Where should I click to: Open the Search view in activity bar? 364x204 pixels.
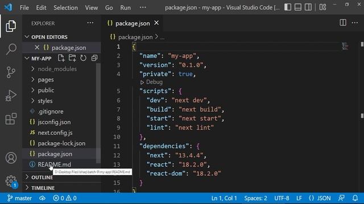[11, 49]
